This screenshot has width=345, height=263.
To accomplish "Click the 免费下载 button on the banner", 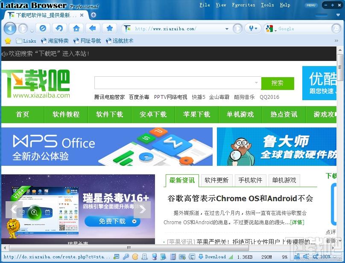I will click(x=112, y=221).
